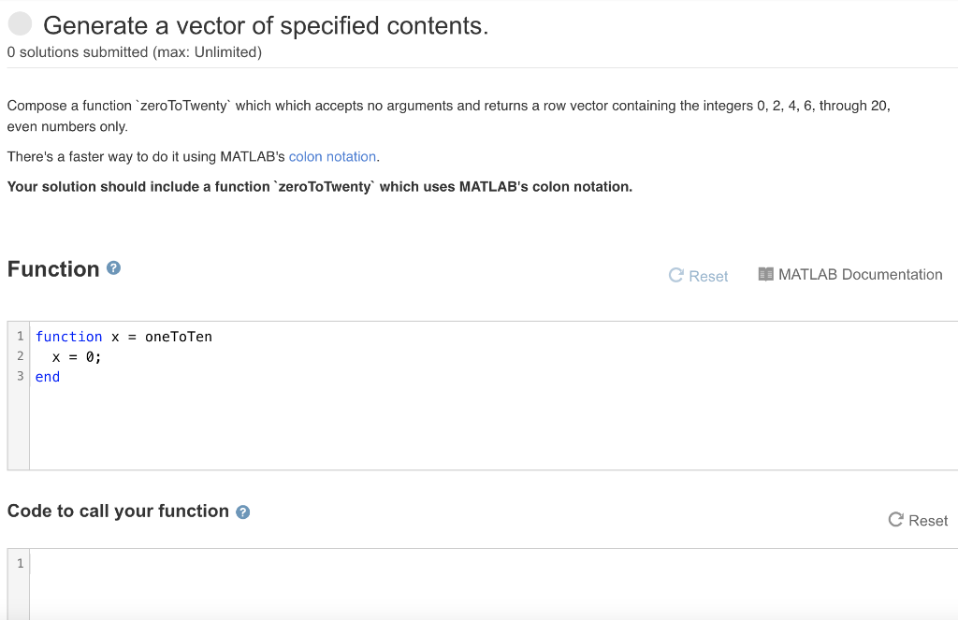Reset the Function code editor

click(698, 276)
